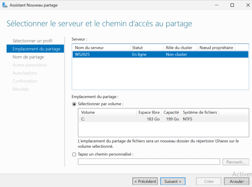
Task: Click the custom path text field
Action: (149, 162)
